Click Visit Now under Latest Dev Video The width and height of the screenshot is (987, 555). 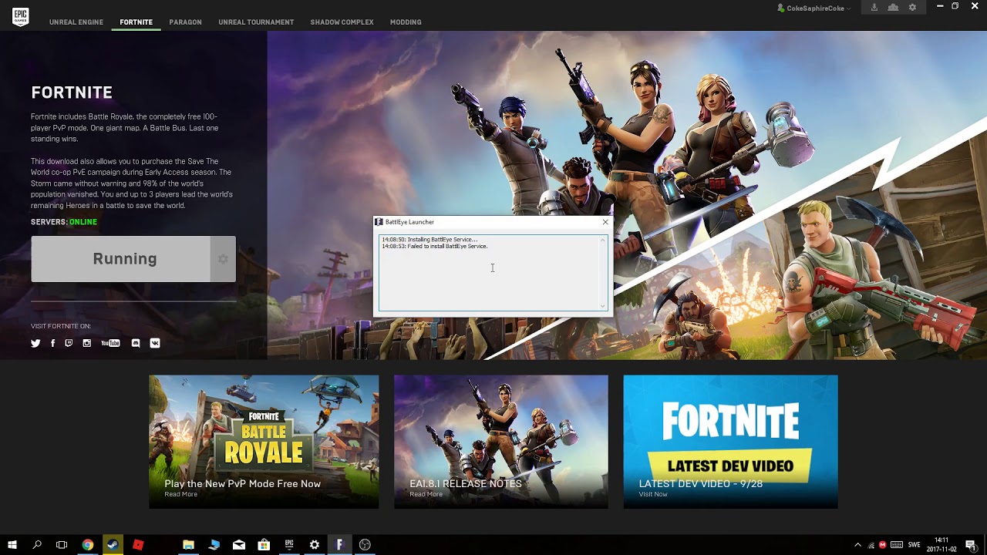tap(653, 494)
